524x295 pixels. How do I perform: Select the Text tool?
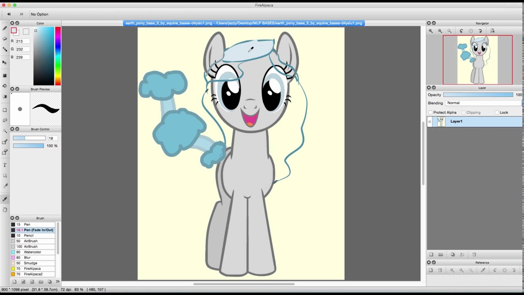point(5,165)
